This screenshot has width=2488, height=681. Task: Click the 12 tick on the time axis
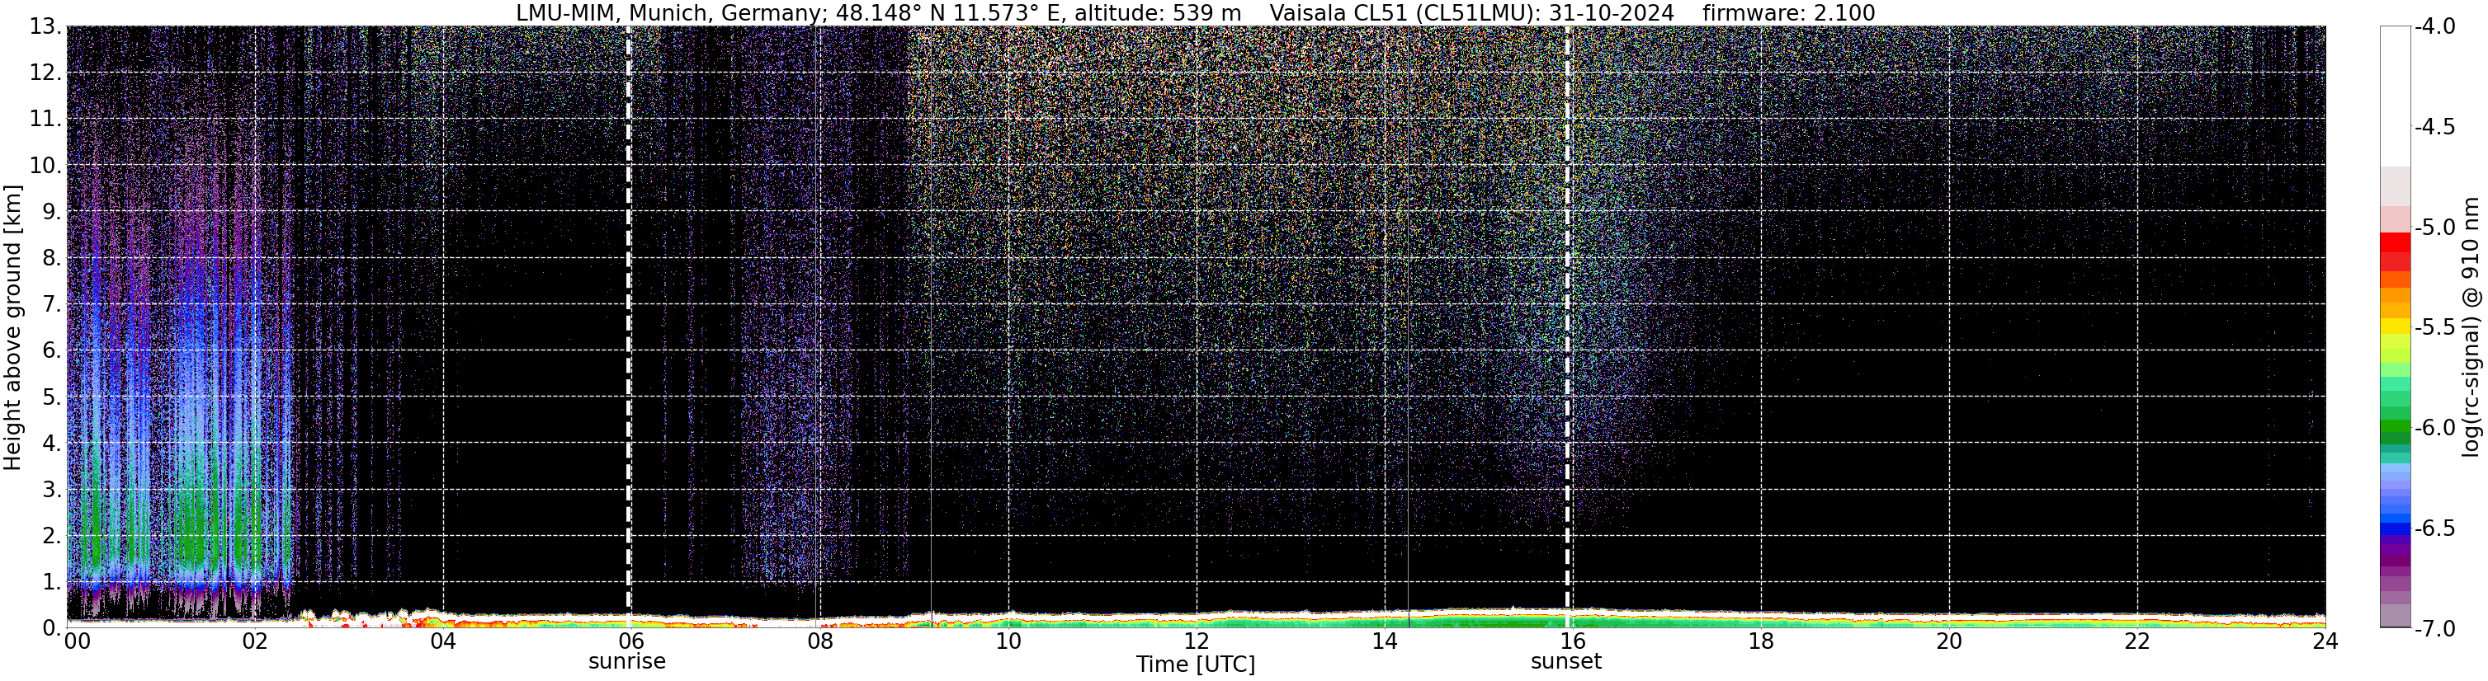1196,641
